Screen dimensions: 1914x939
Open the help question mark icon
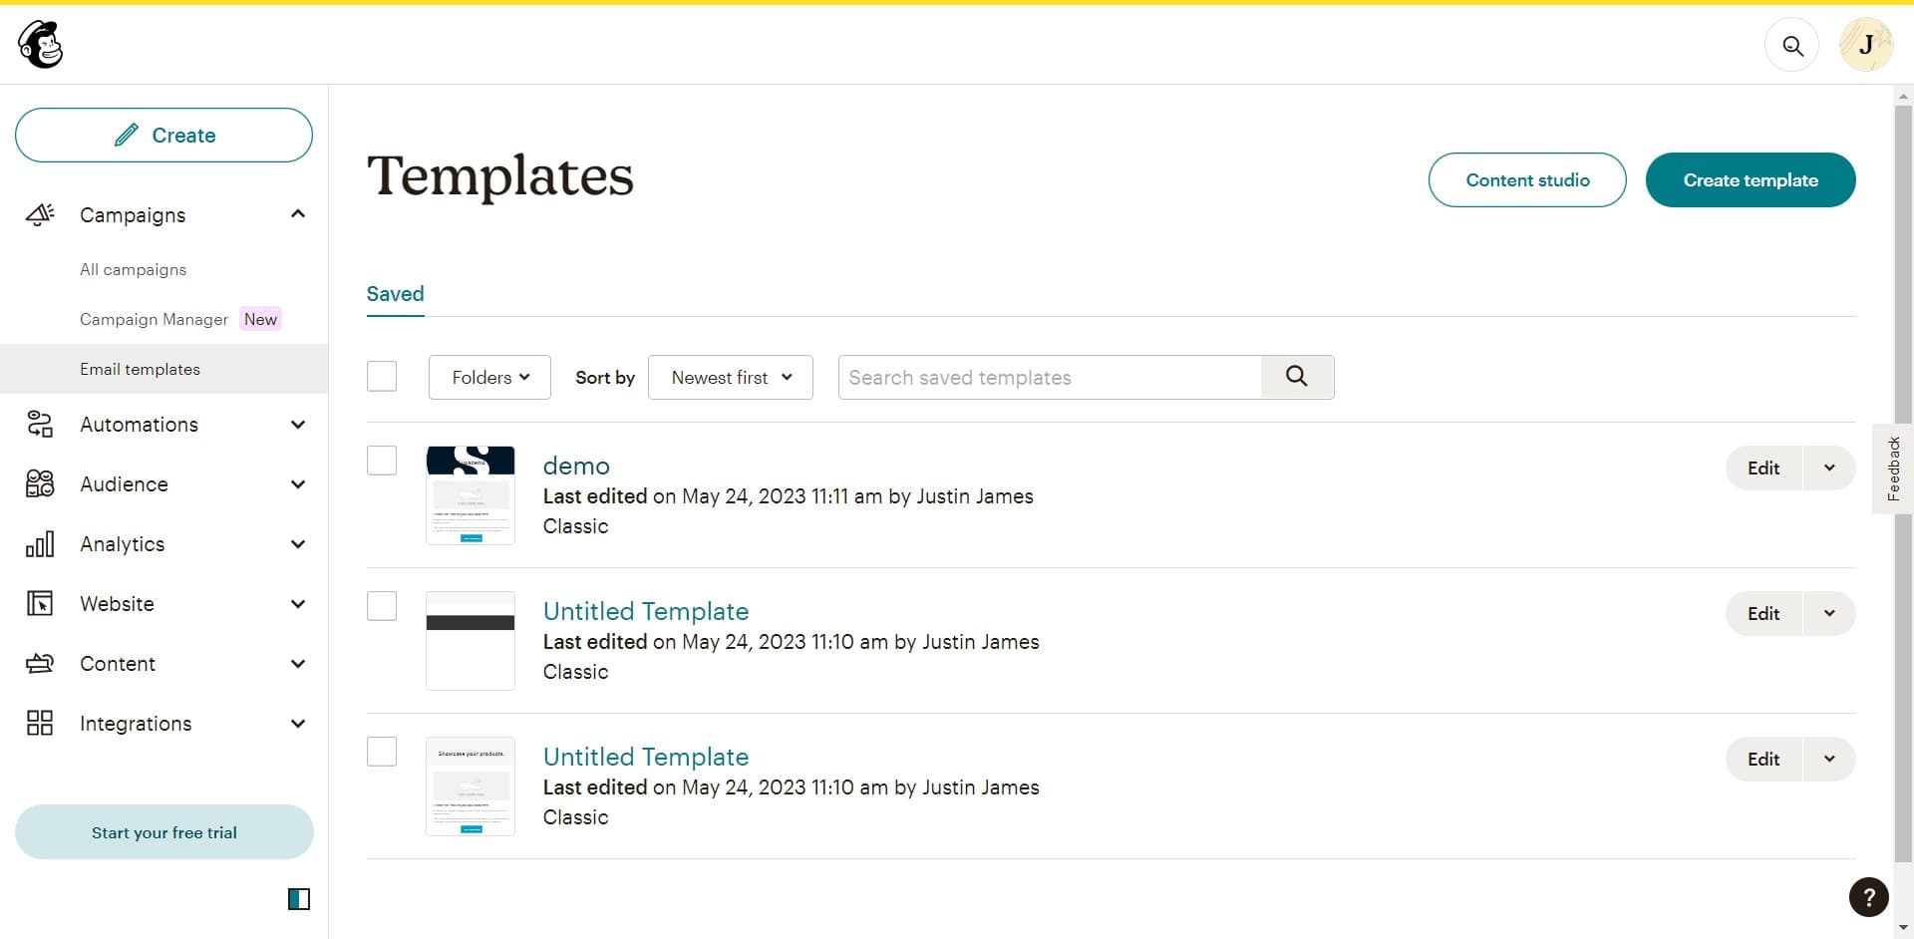1868,897
